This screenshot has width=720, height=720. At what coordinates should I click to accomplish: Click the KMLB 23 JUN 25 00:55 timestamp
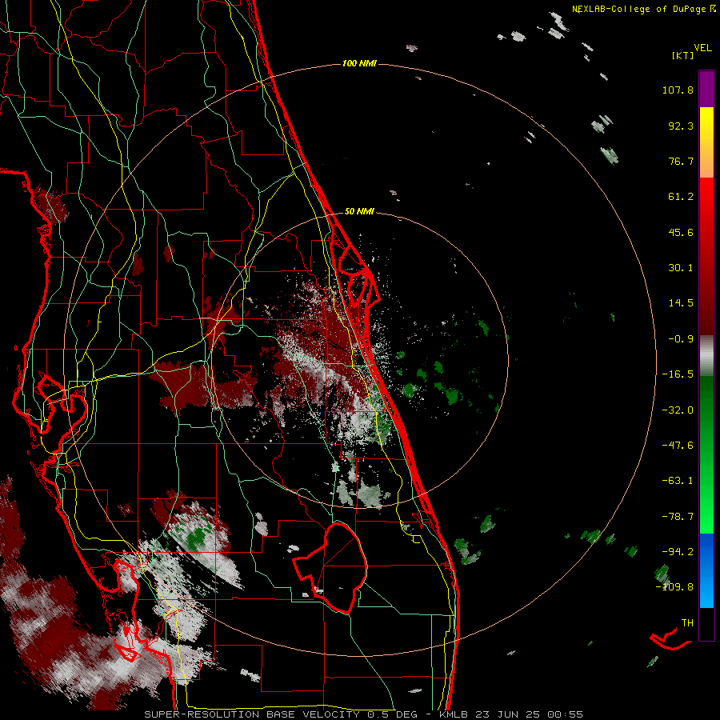511,714
